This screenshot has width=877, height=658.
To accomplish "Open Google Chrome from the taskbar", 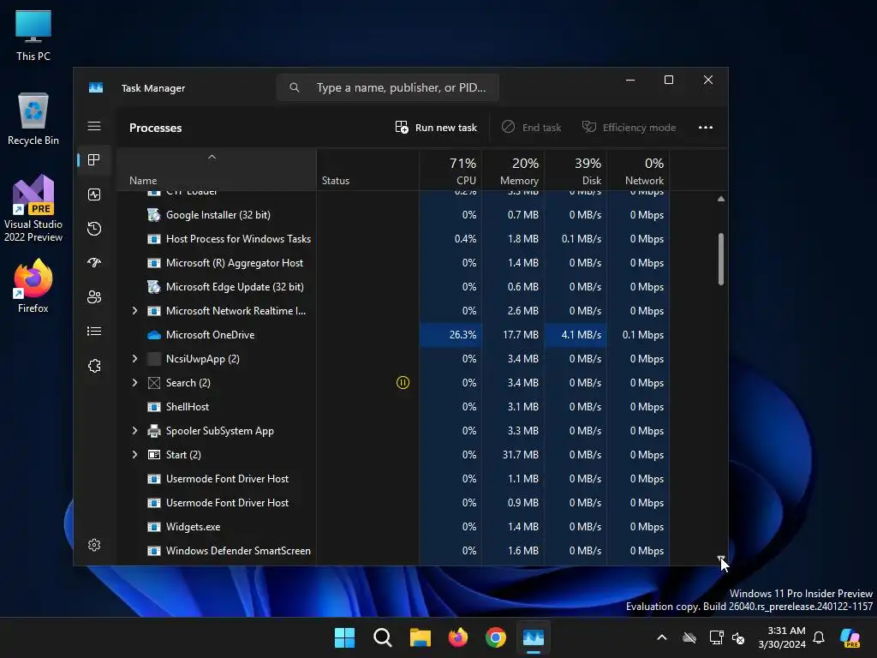I will click(496, 637).
